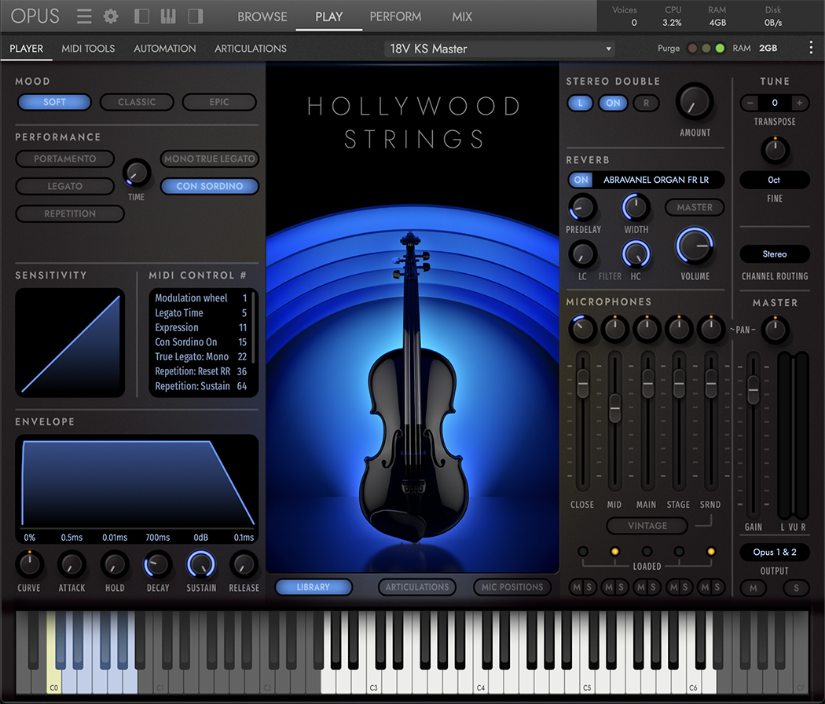Toggle the virtual keyboard icon
Viewport: 825px width, 704px height.
168,16
